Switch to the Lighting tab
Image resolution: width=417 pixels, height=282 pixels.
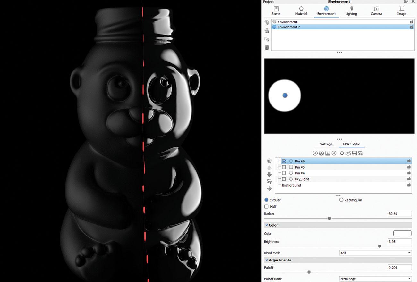coord(351,11)
